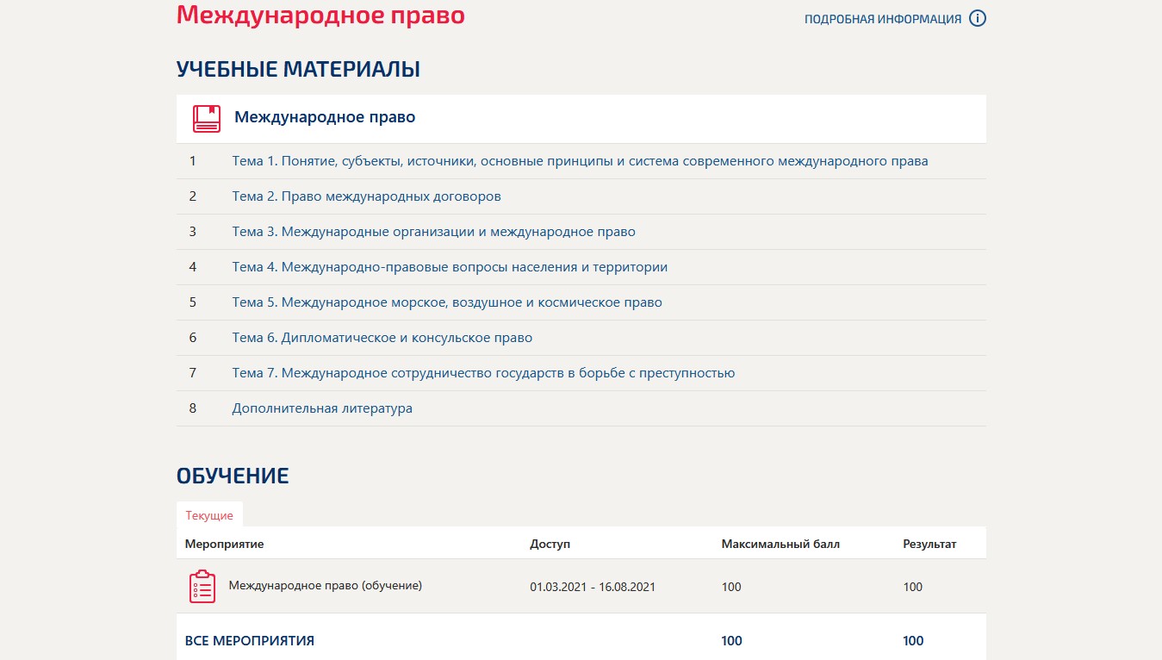Click the info circle icon
This screenshot has width=1162, height=660.
(977, 18)
